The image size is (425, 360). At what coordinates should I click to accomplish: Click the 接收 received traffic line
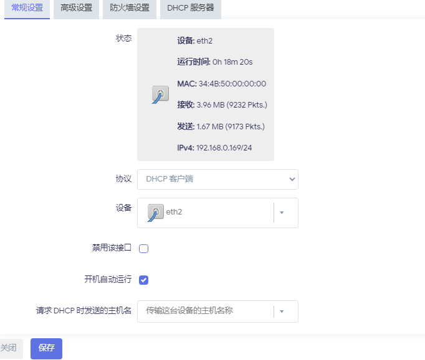click(222, 104)
